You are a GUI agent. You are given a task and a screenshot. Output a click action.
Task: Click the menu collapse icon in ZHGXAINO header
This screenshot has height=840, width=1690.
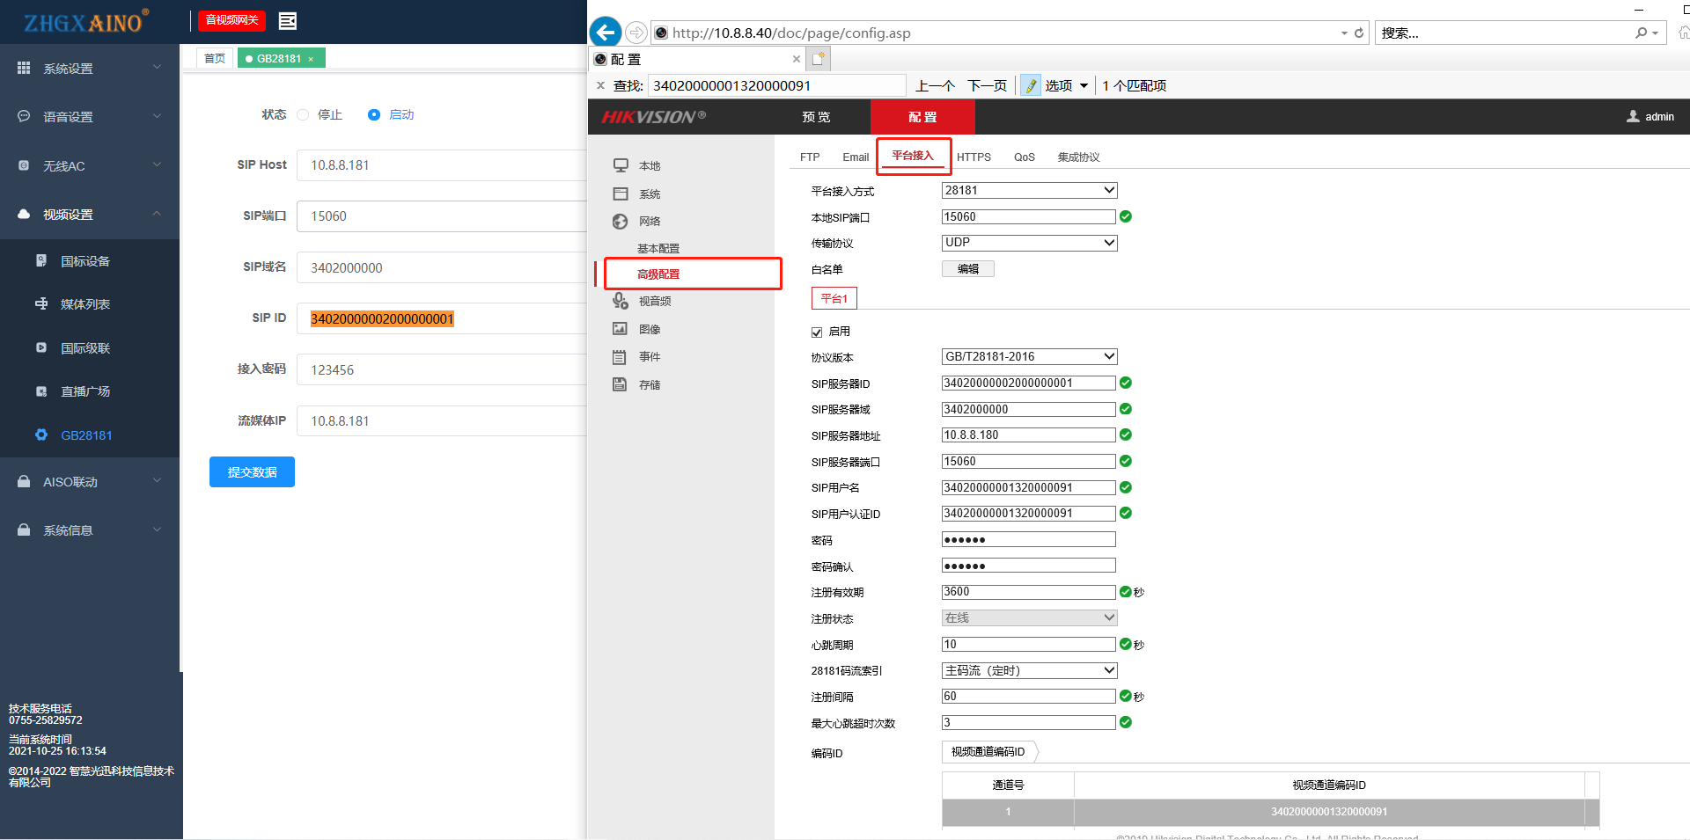click(x=288, y=20)
